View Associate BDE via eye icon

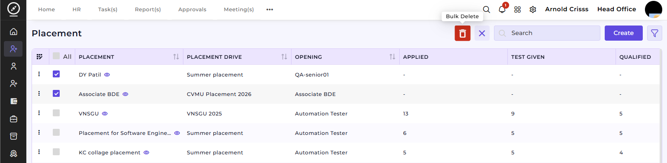point(125,94)
